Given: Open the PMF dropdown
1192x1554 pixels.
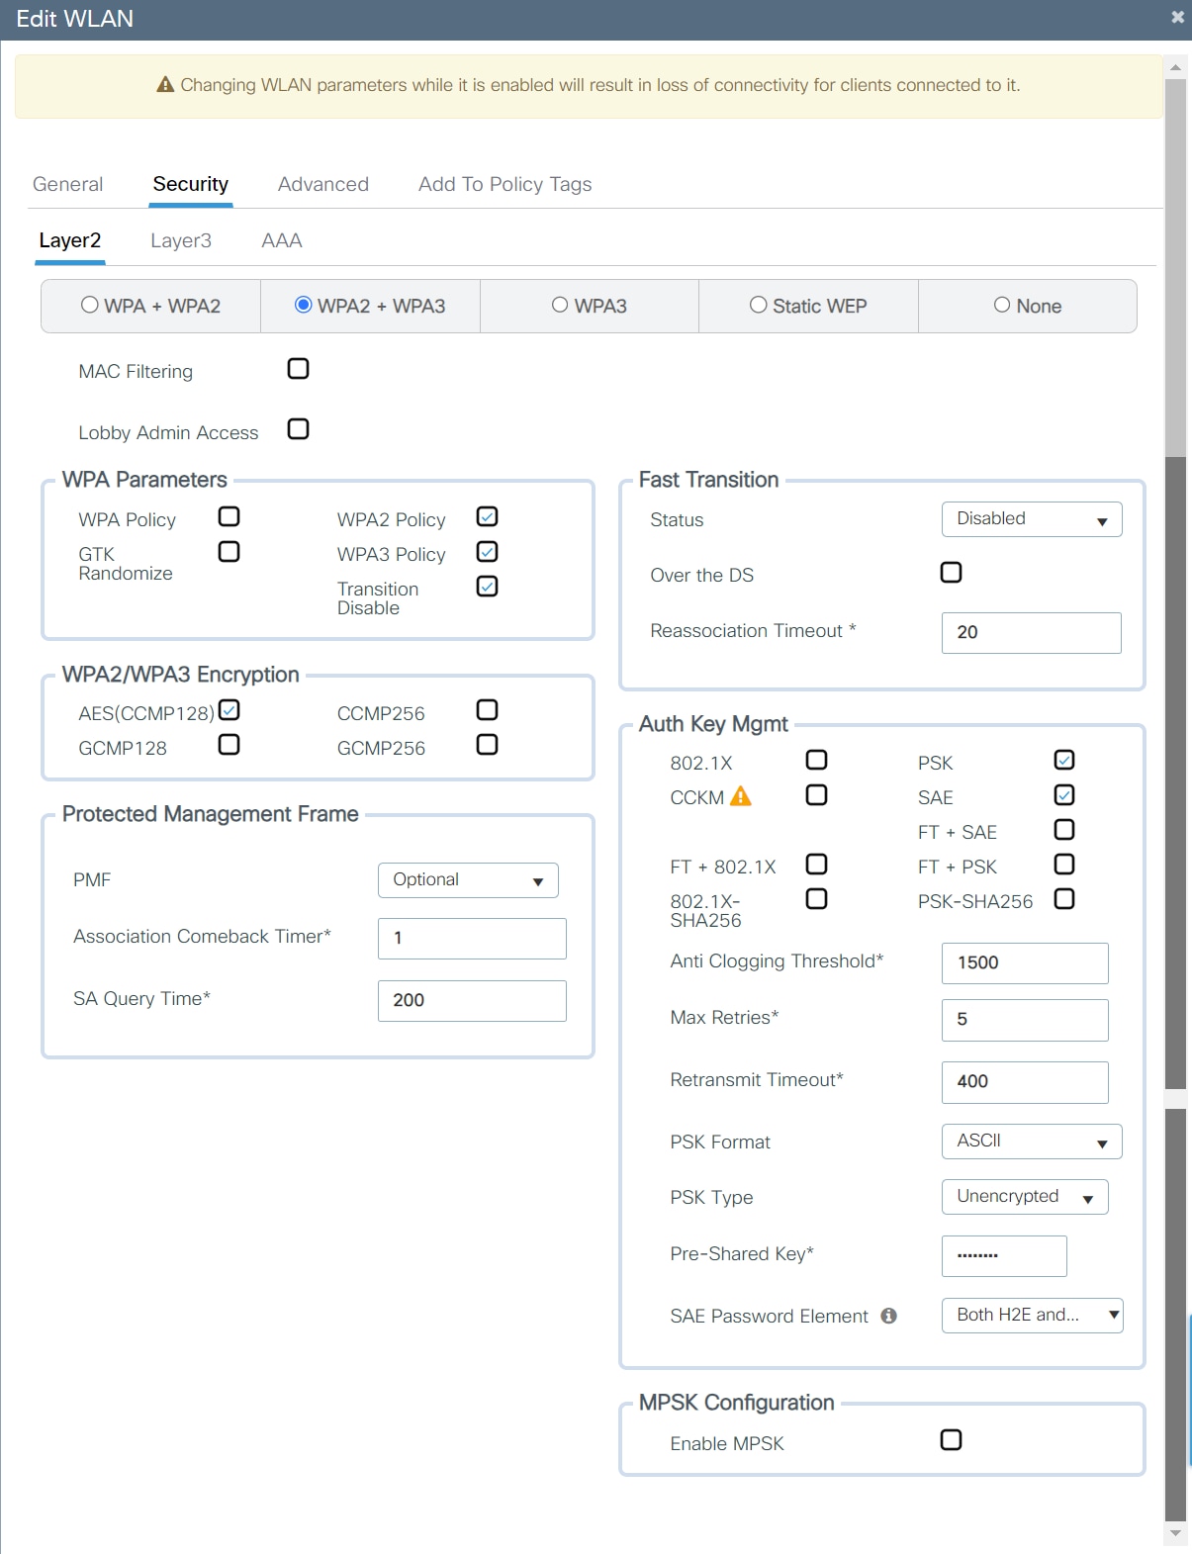Looking at the screenshot, I should (467, 880).
